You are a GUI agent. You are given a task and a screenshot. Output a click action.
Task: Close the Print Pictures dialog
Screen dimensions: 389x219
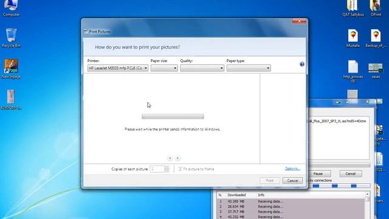(299, 21)
